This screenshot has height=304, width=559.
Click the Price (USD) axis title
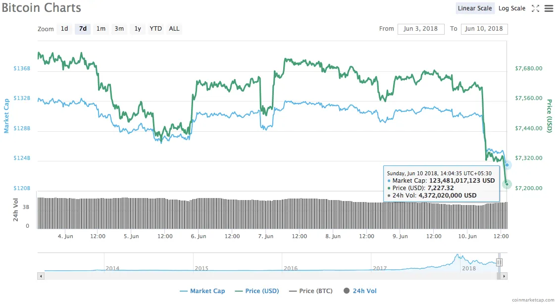click(x=550, y=116)
